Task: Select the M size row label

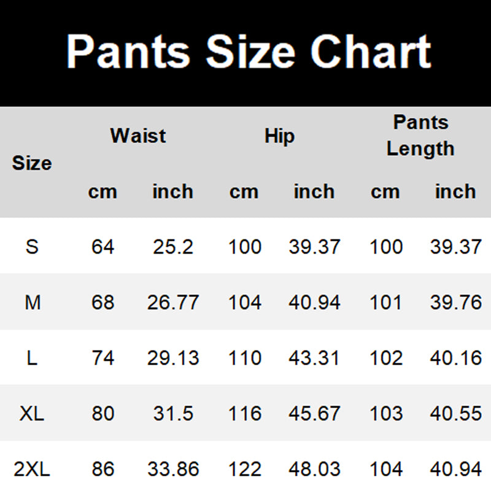Action: (x=32, y=303)
